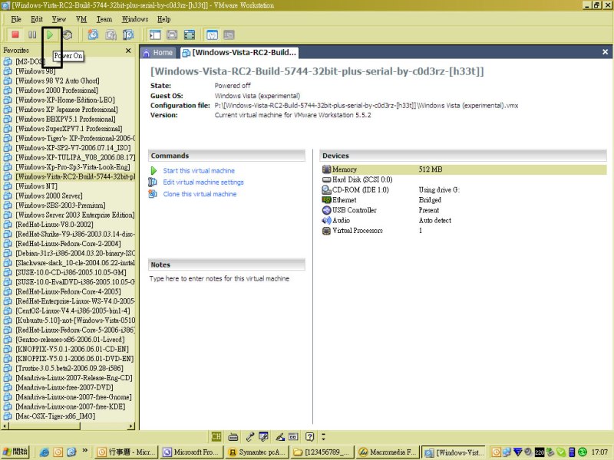614x460 pixels.
Task: Toggle the sidebar view toolbar icon
Action: pos(154,34)
